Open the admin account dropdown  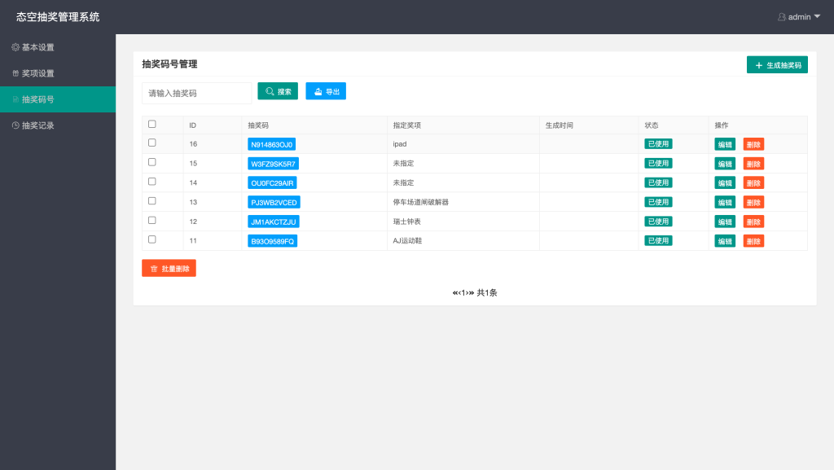(x=817, y=16)
